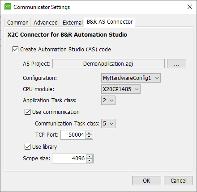The image size is (197, 192).
Task: Decrease TCP Port with down arrow
Action: pos(89,137)
